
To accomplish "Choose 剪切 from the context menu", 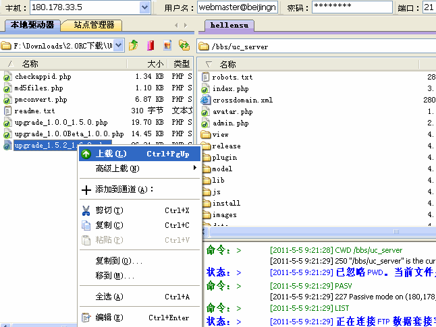I will click(140, 210).
